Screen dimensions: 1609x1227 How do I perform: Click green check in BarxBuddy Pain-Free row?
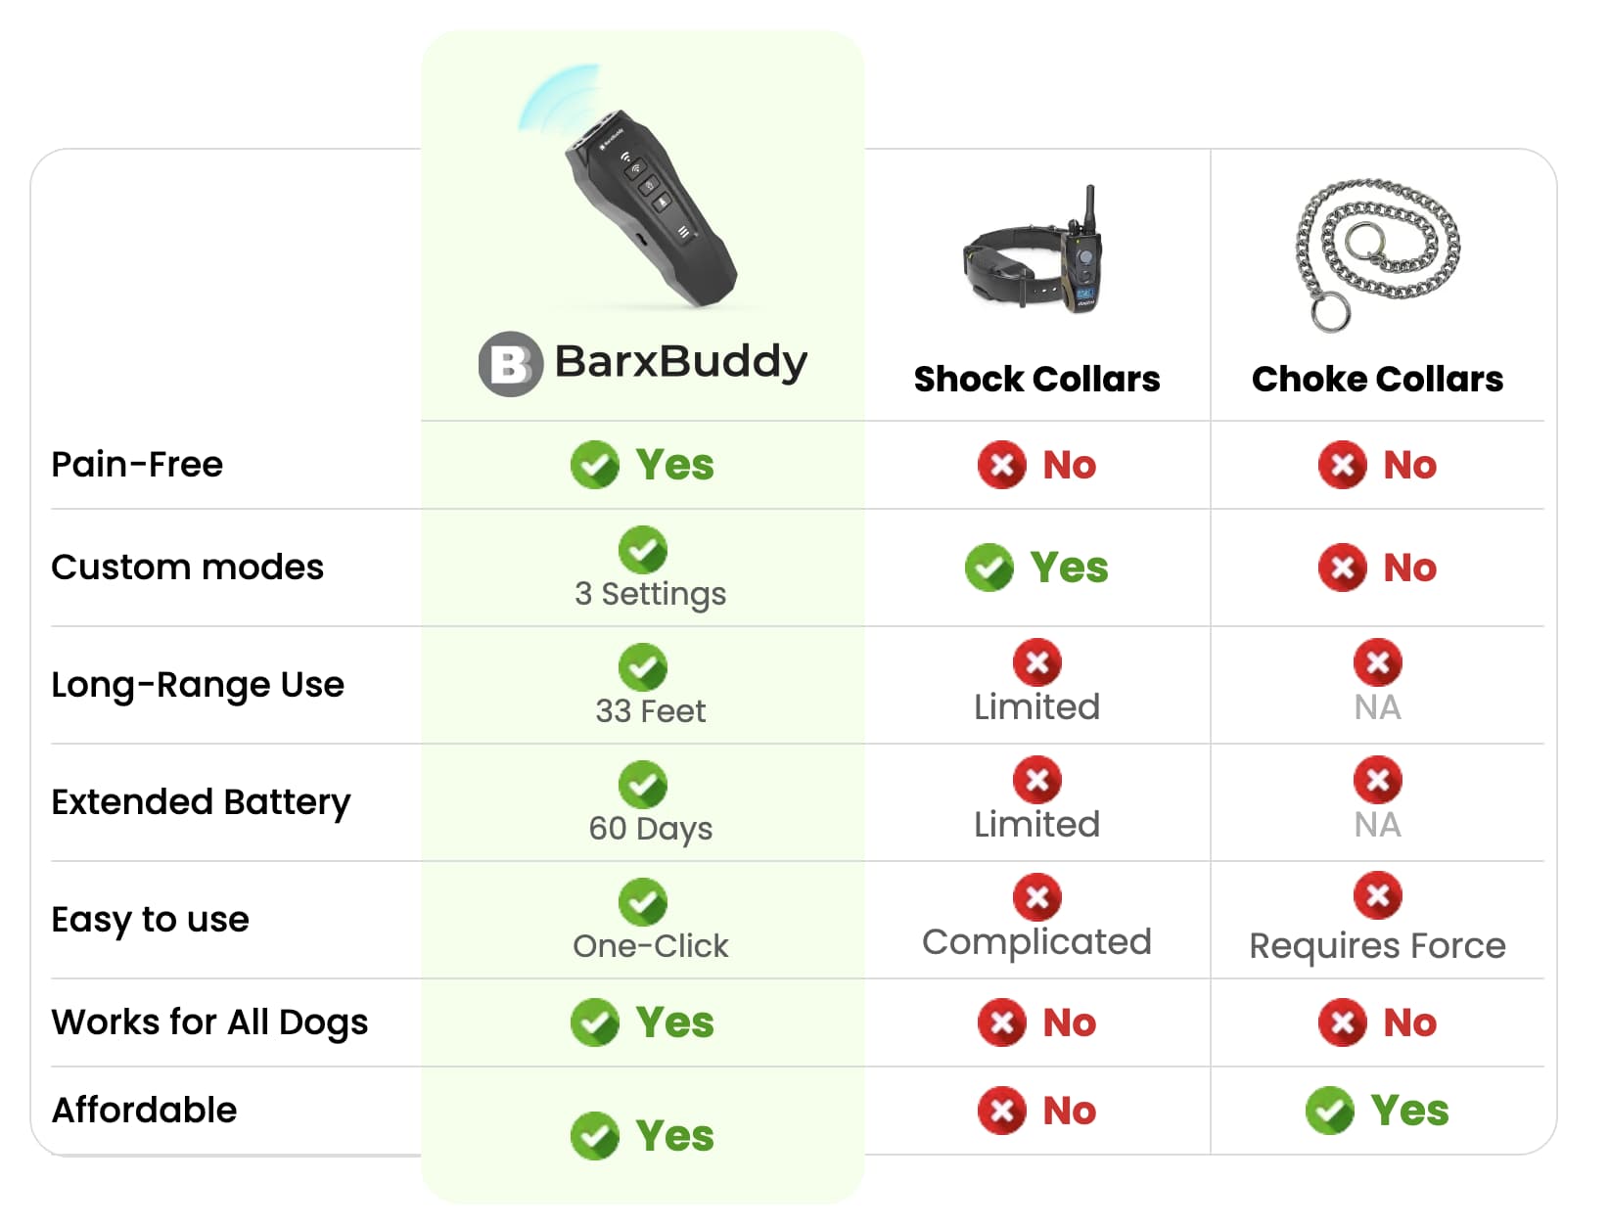pyautogui.click(x=595, y=465)
